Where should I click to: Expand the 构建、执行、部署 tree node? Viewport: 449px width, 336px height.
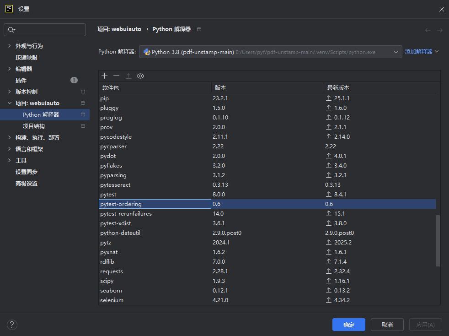(10, 138)
